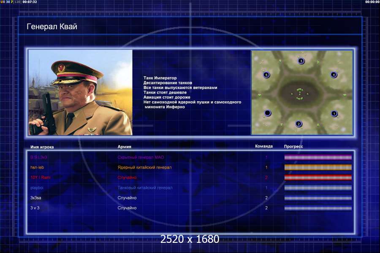Click start position marker 5 on minimap
Screen dimensions: 380x253
tap(266, 75)
